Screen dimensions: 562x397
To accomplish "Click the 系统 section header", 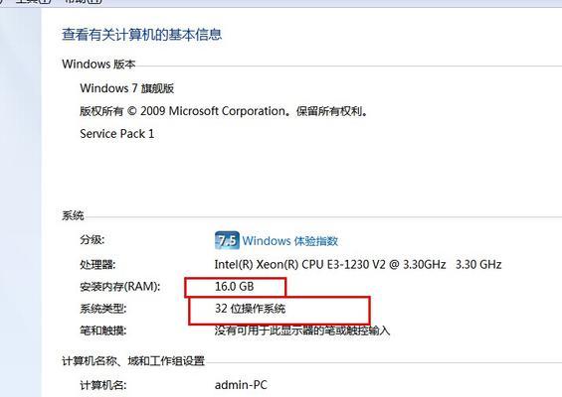I will click(73, 215).
